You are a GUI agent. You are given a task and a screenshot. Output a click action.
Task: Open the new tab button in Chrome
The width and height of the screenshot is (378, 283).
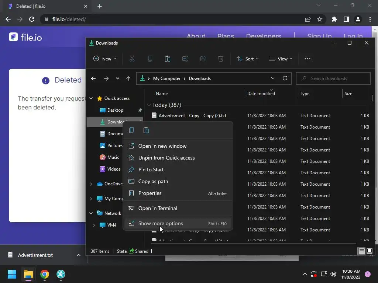100,6
